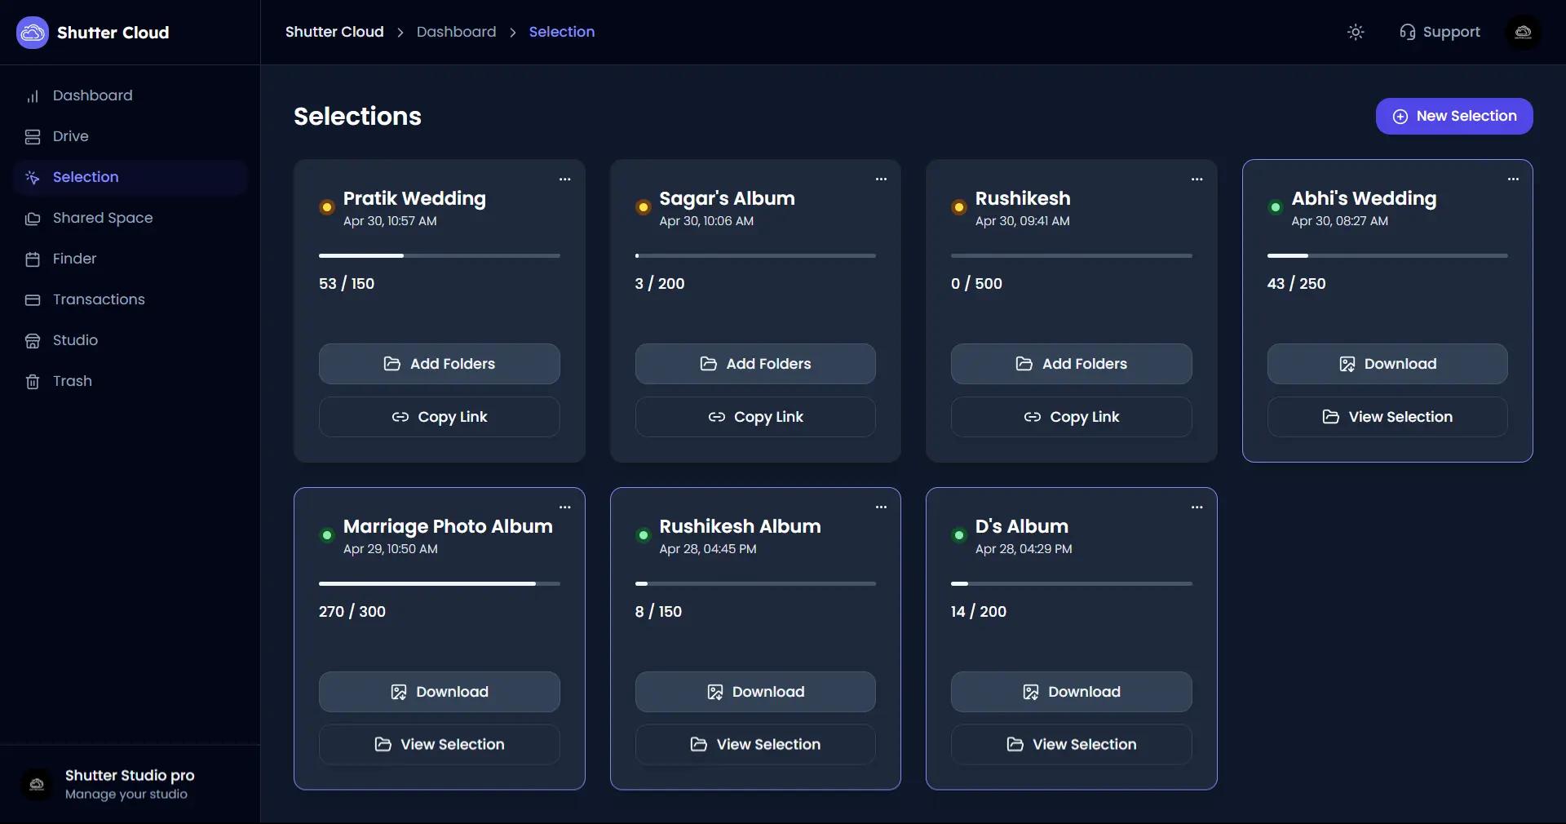Go to Dashboard via the breadcrumb
Viewport: 1566px width, 824px height.
coord(456,32)
